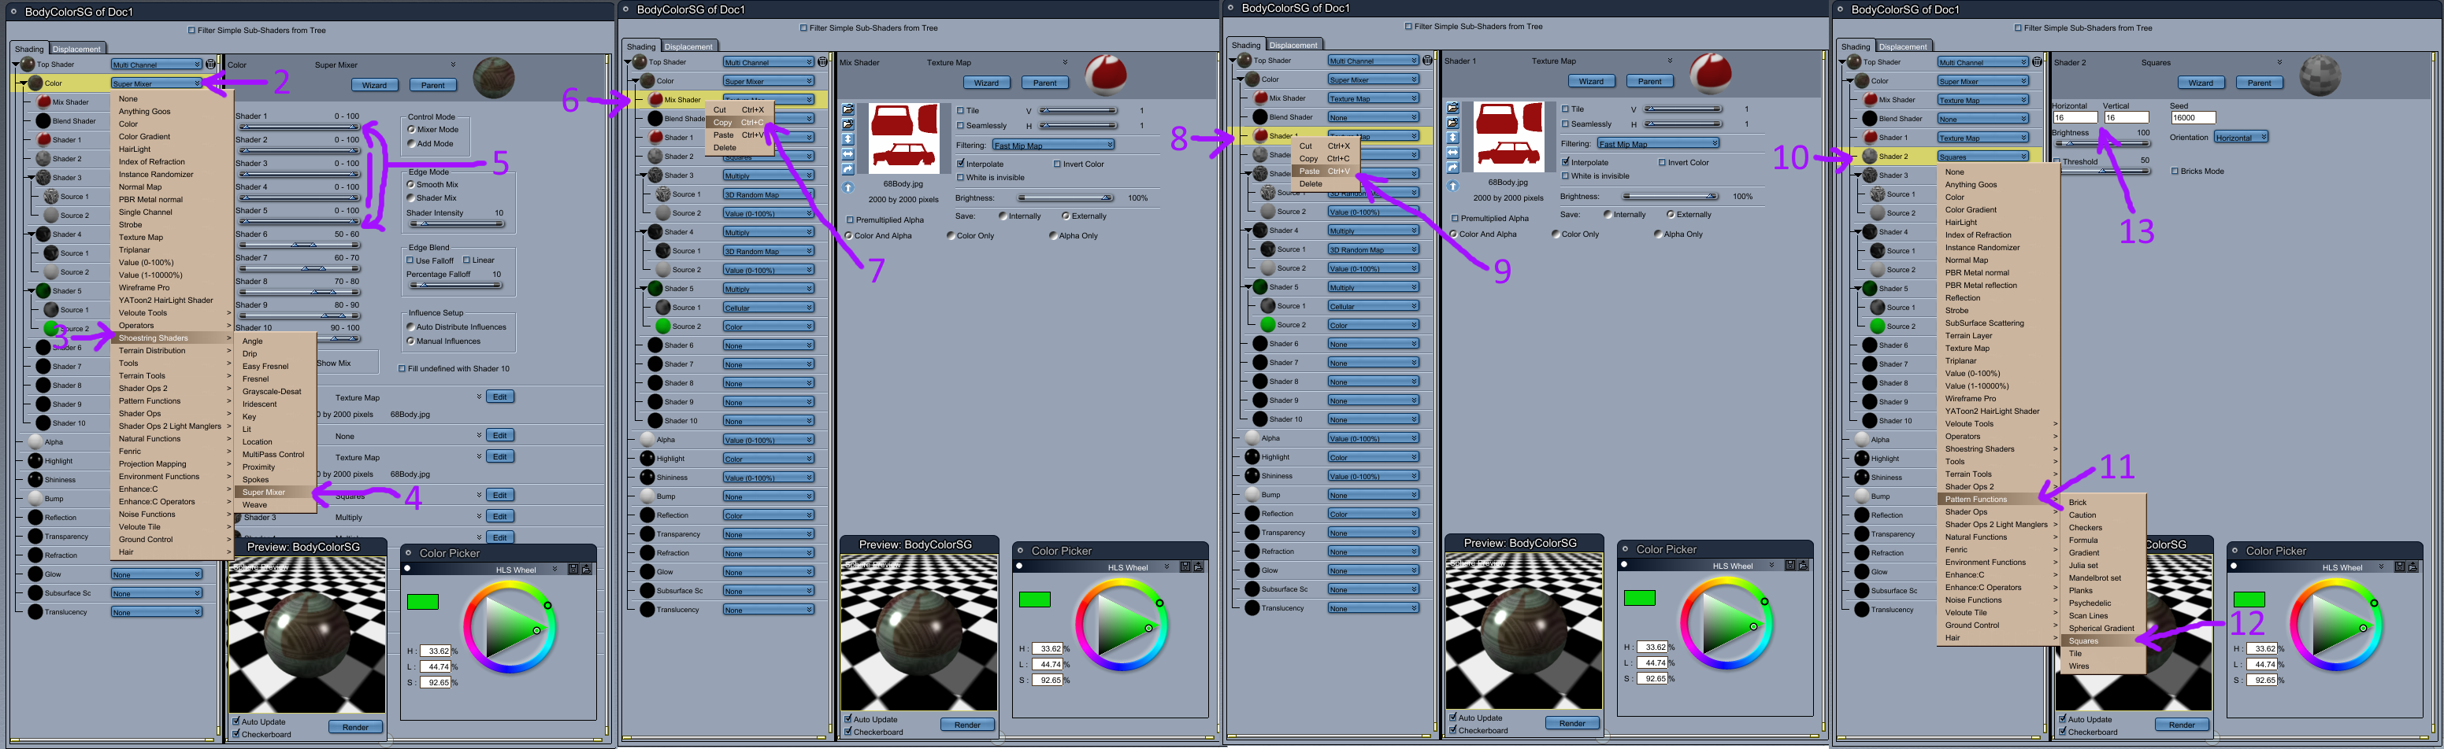Select Manual Influences radio button

pos(411,341)
